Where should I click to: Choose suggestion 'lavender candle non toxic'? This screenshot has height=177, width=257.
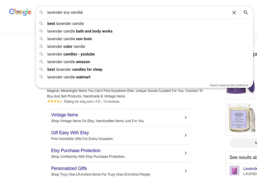click(x=70, y=39)
